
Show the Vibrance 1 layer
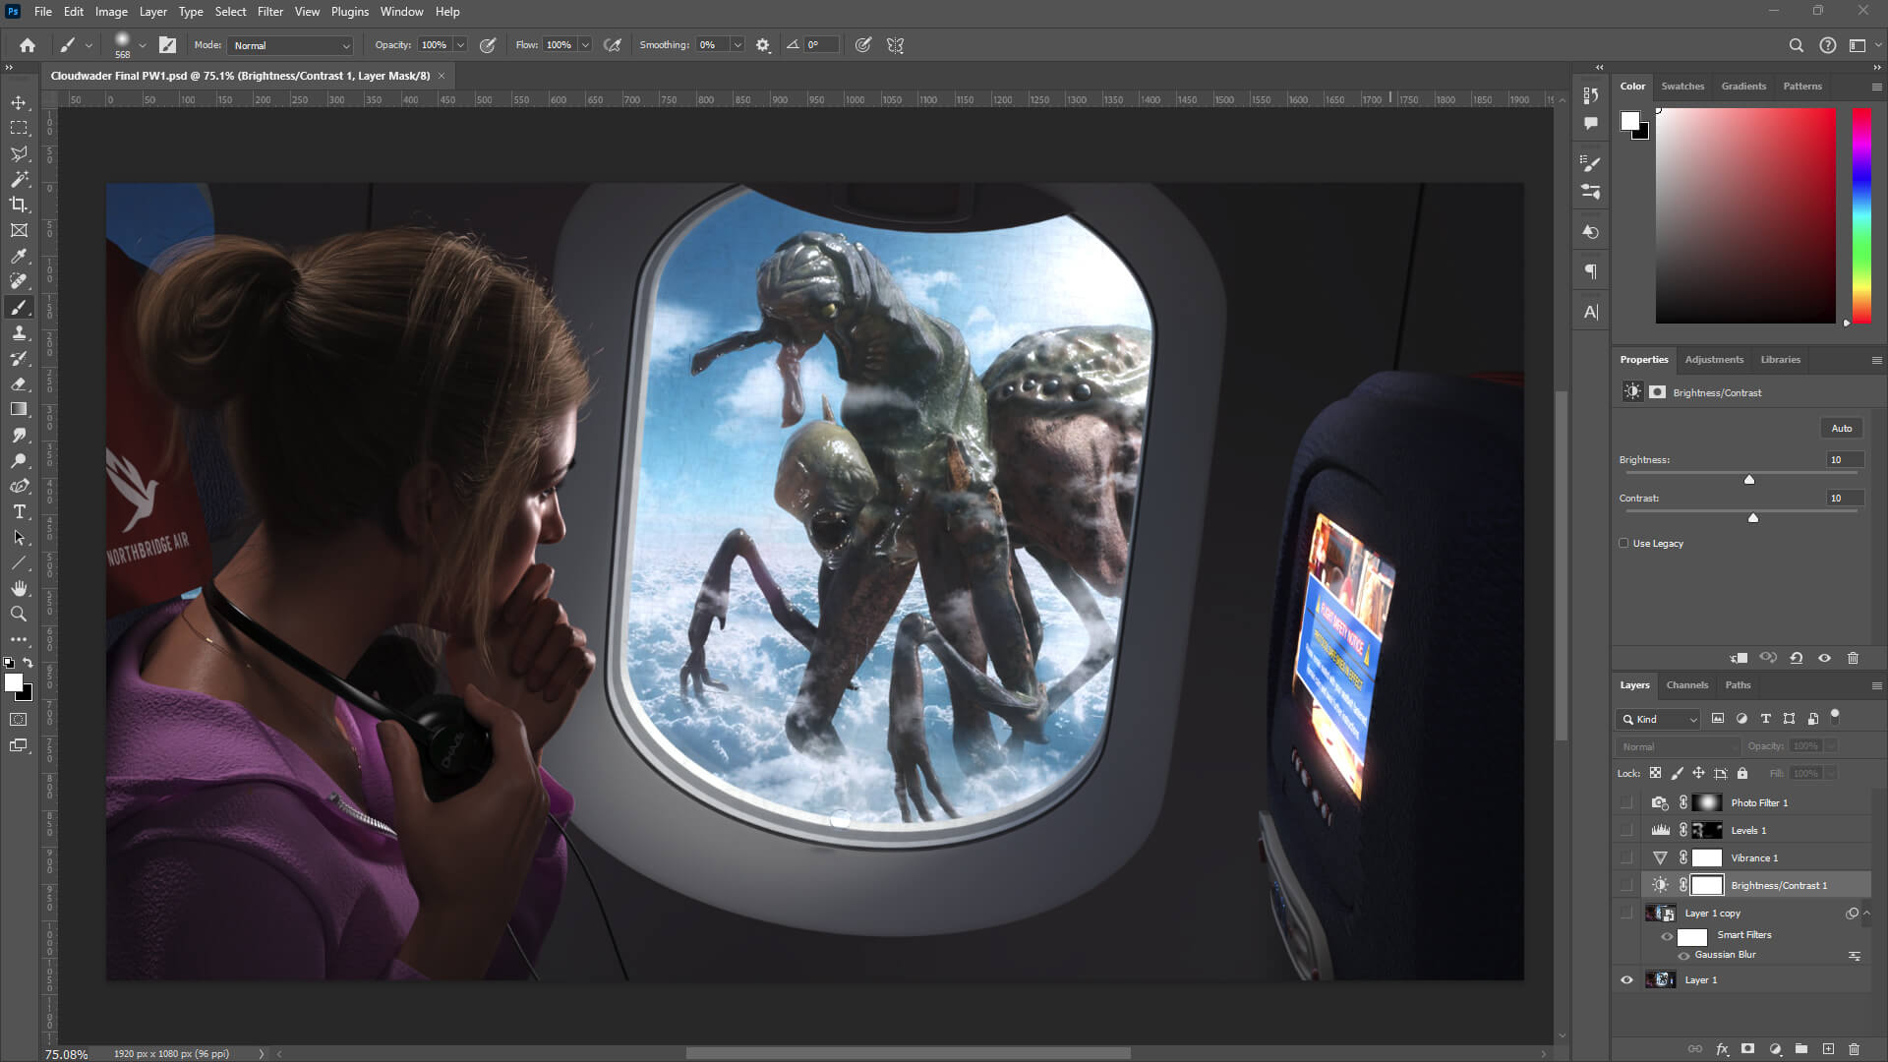click(x=1626, y=858)
